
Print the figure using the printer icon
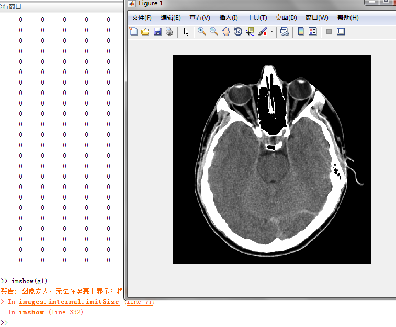(169, 31)
